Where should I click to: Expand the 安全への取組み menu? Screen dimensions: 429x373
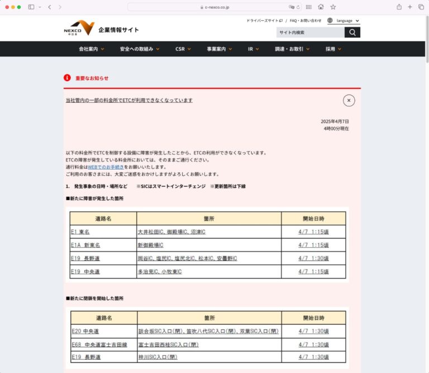(139, 49)
